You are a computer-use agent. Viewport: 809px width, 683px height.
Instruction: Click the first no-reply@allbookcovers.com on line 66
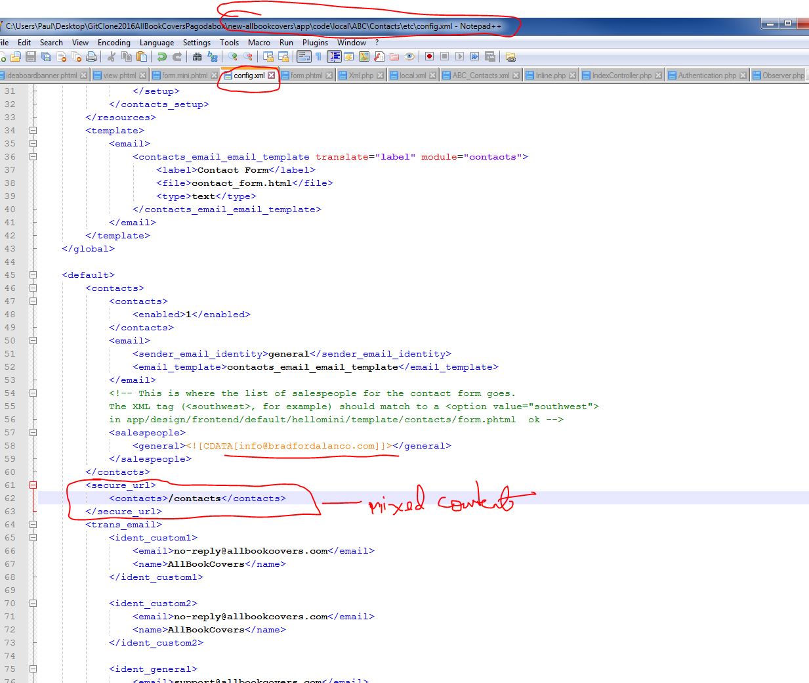[x=251, y=551]
